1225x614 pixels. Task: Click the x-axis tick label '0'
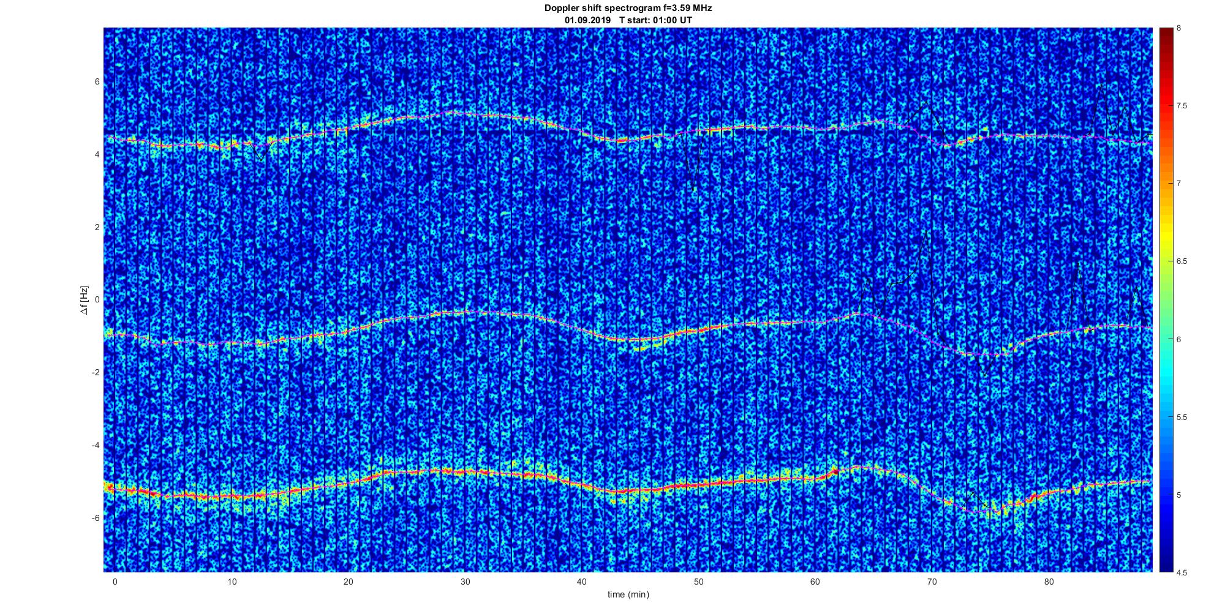click(x=115, y=582)
